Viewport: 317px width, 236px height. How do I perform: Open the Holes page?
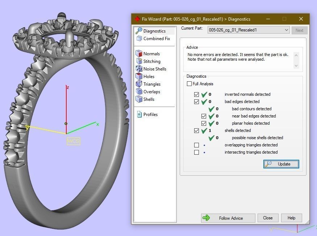click(x=149, y=77)
